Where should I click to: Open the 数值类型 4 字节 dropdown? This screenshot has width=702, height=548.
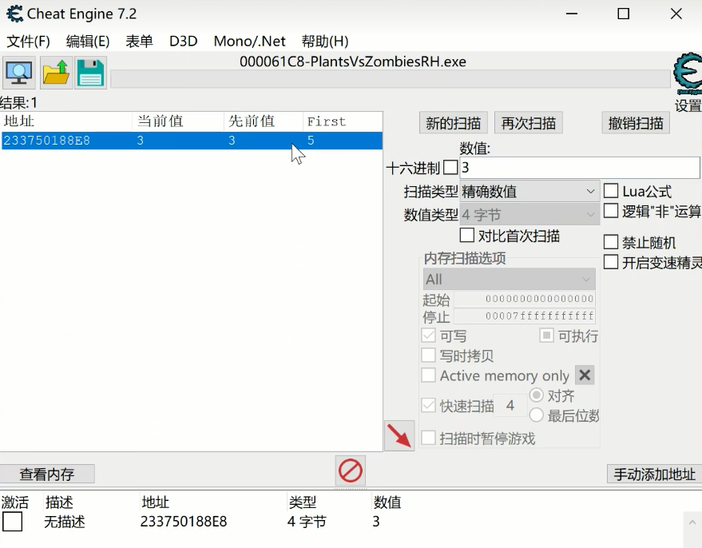pos(529,215)
